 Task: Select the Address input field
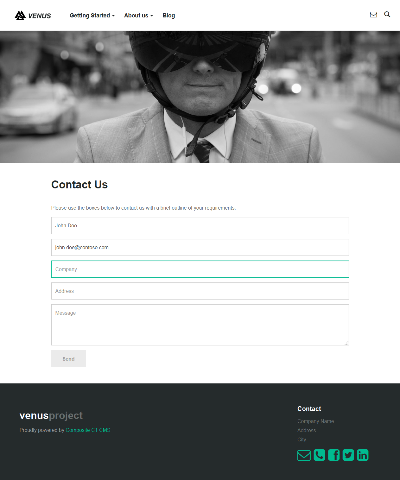(200, 291)
